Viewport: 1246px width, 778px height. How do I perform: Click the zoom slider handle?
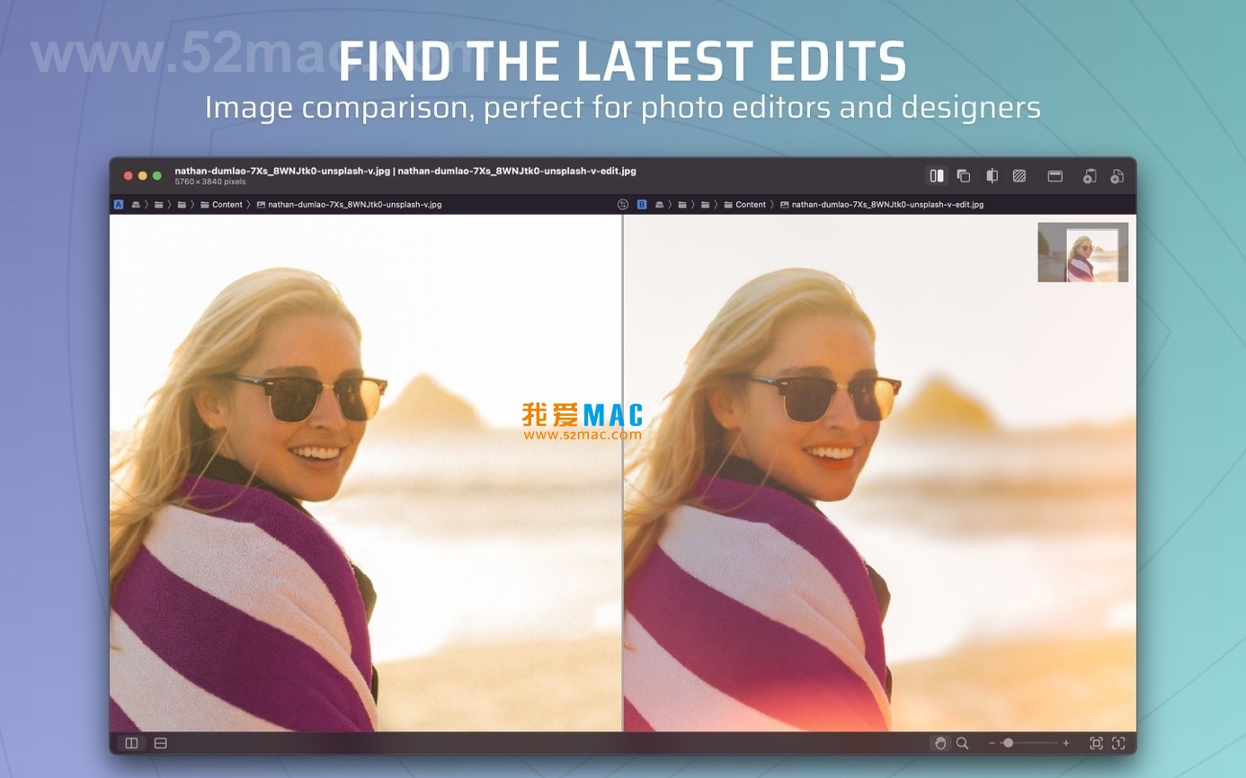click(1008, 743)
